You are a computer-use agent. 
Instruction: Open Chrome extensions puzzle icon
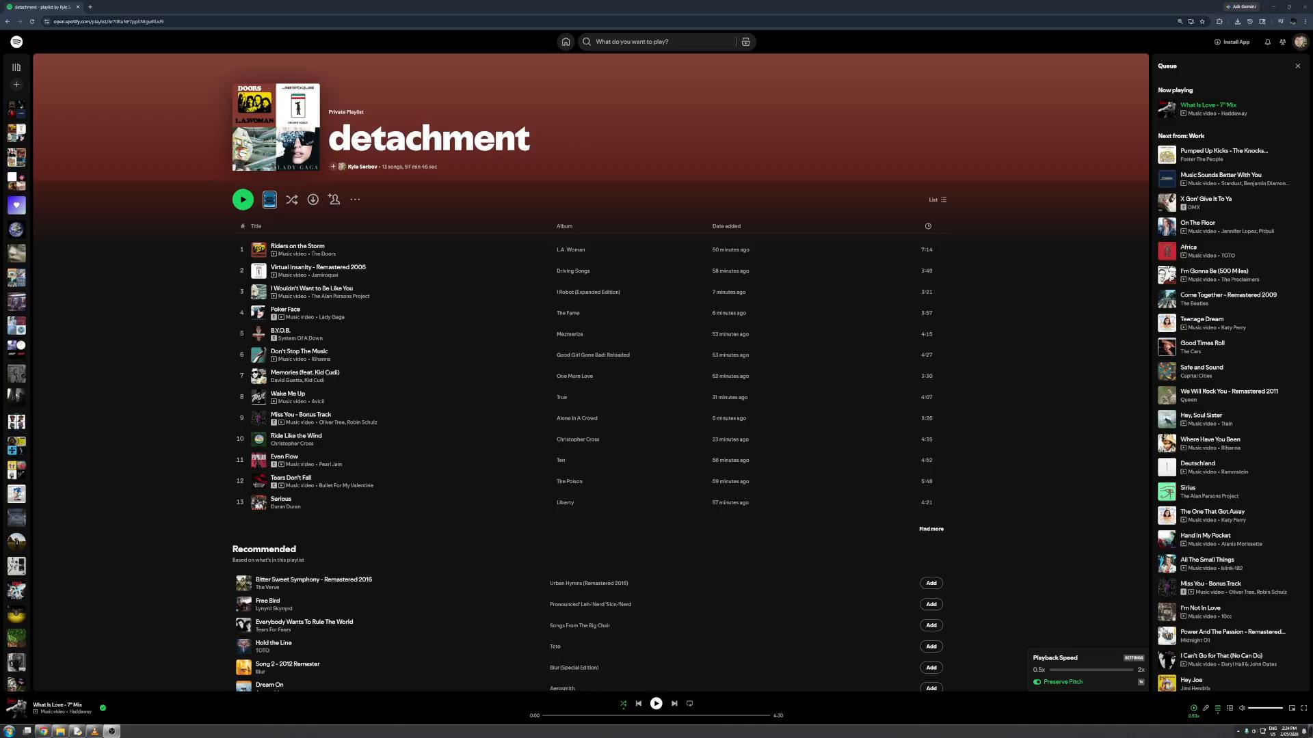[x=1219, y=21]
